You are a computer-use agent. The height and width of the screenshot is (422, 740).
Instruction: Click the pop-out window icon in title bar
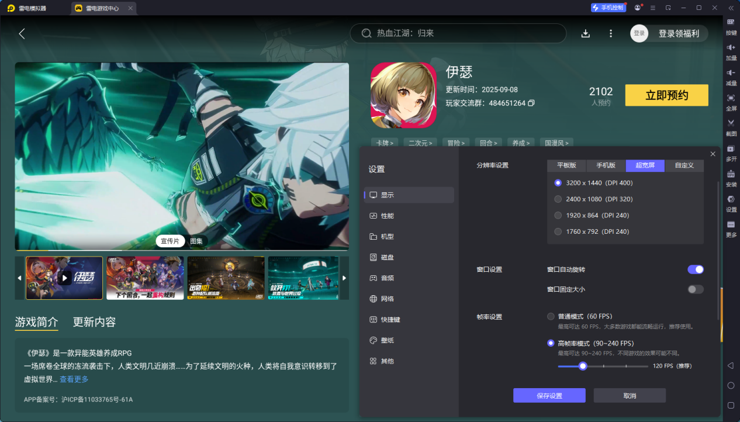tap(668, 8)
